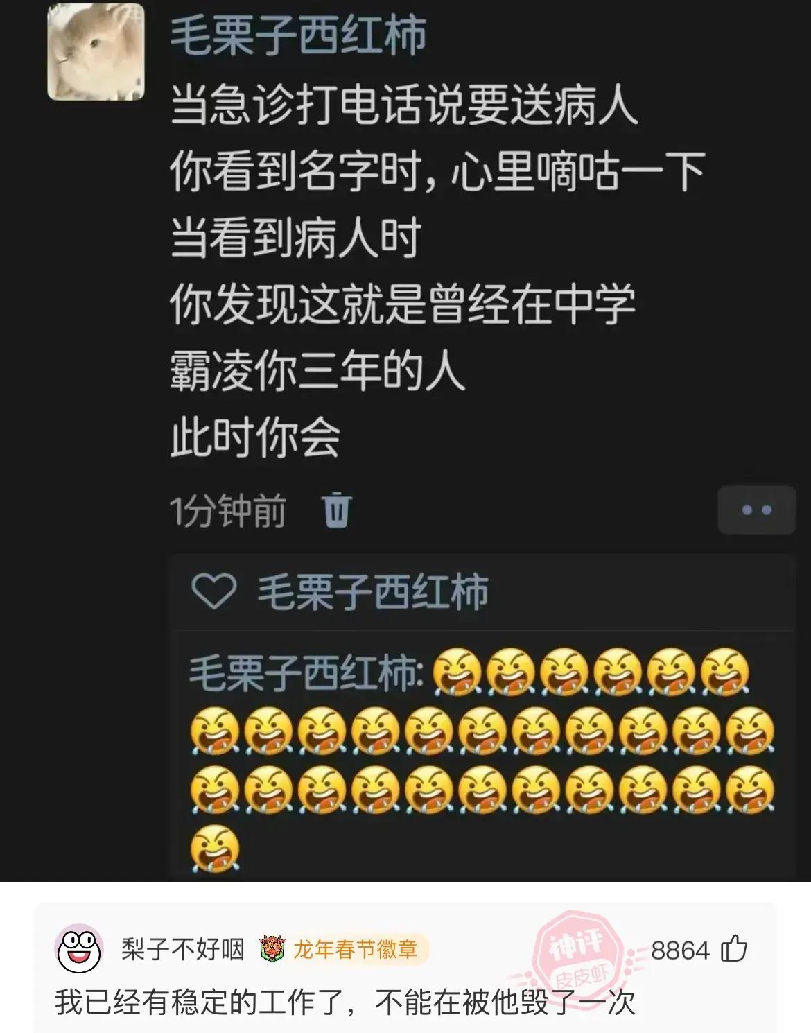Delete the comment with the trash icon
Image resolution: width=811 pixels, height=1033 pixels.
(338, 510)
